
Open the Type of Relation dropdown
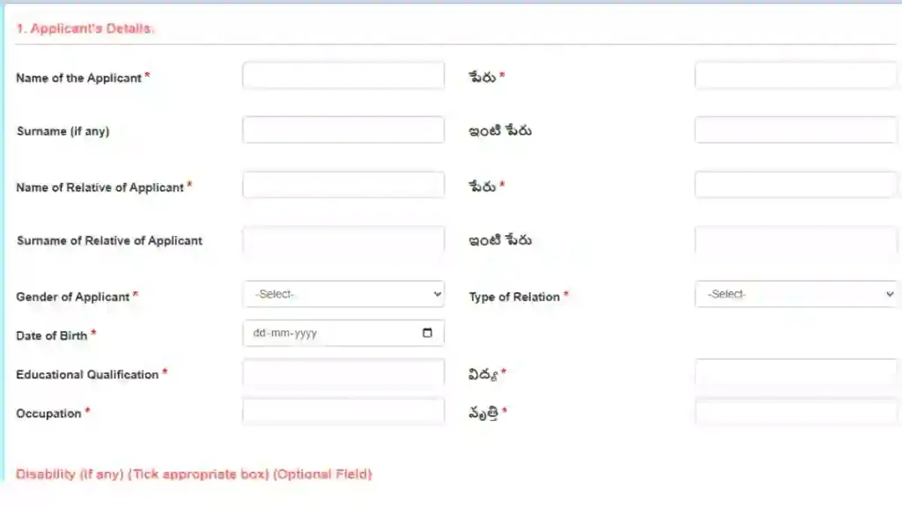point(795,294)
